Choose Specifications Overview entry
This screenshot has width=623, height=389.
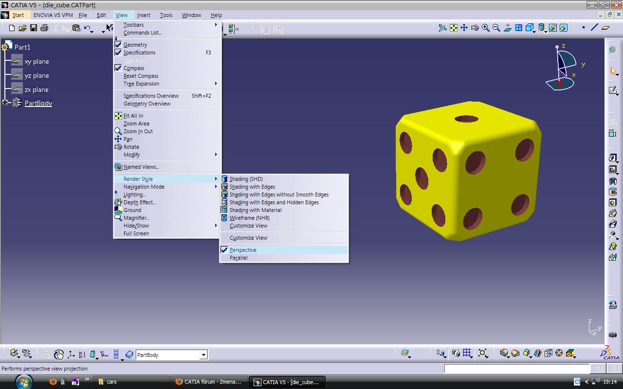pos(167,96)
